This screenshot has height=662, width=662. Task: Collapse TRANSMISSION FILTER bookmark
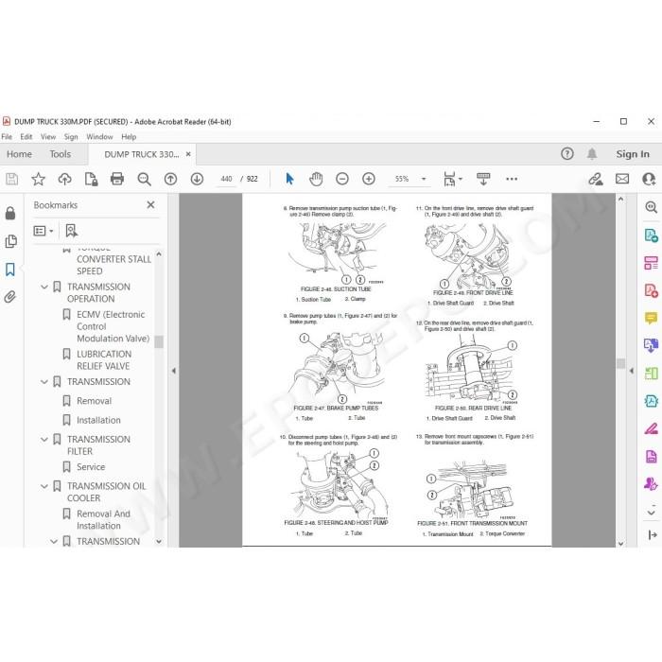[44, 440]
